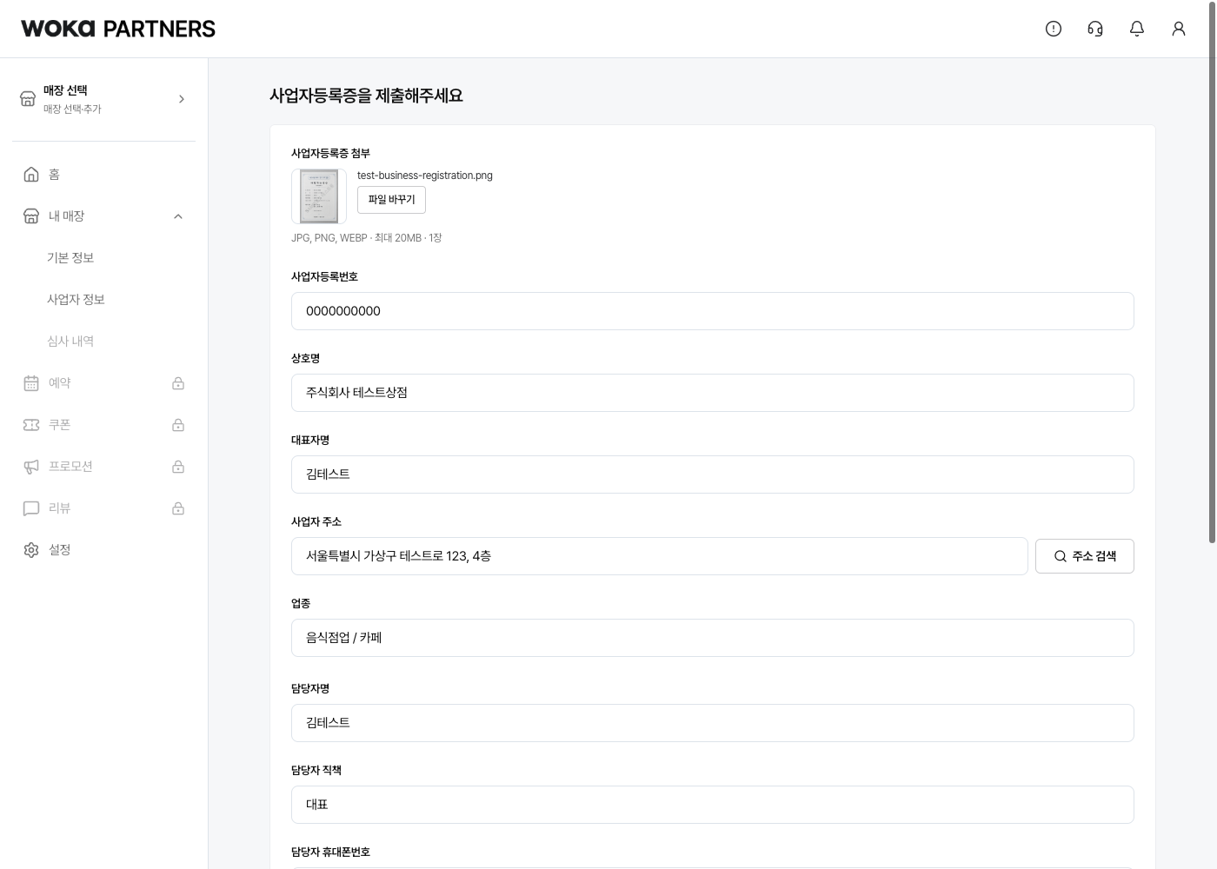The height and width of the screenshot is (869, 1217).
Task: Click the lock icon next to 프로모션
Action: 178,467
